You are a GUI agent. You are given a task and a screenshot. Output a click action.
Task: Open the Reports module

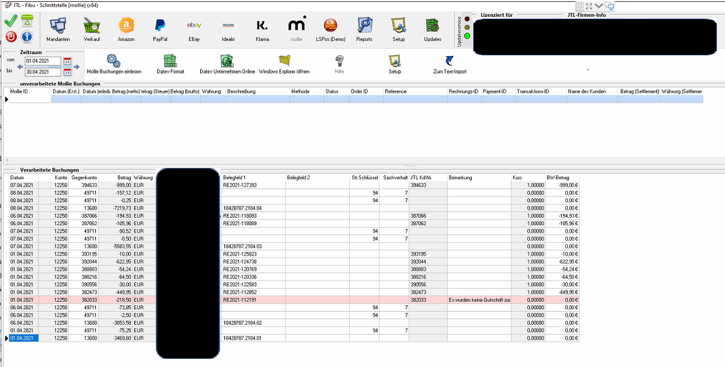(364, 29)
